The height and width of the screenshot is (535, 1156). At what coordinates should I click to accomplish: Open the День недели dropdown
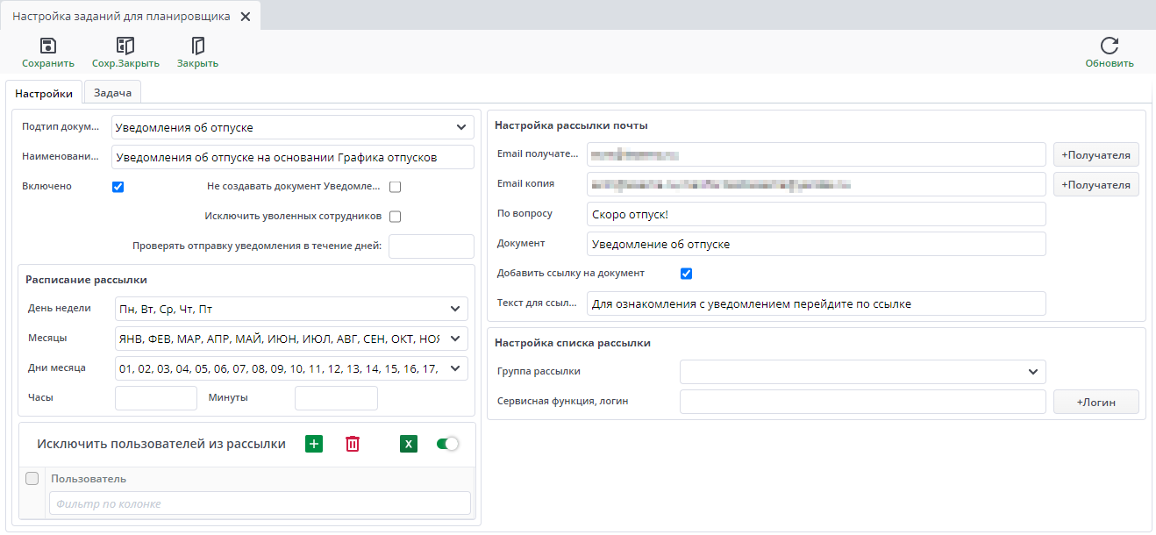[455, 309]
